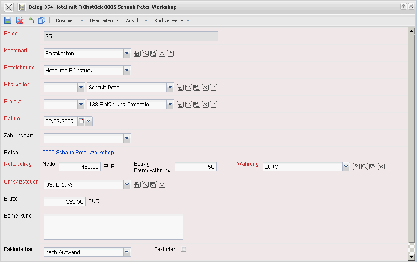
Task: Paste from clipboard into Kostenart
Action: (x=154, y=53)
